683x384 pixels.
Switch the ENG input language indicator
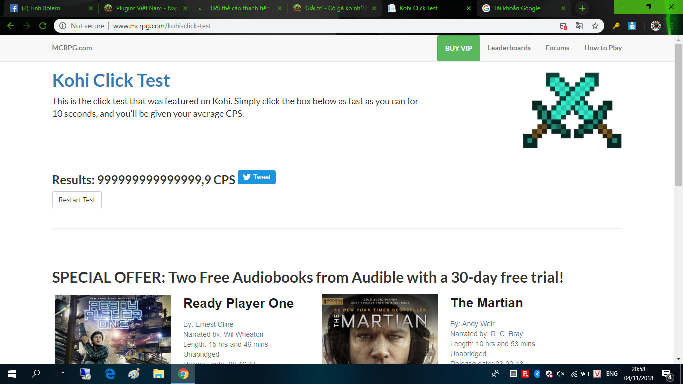(x=612, y=374)
